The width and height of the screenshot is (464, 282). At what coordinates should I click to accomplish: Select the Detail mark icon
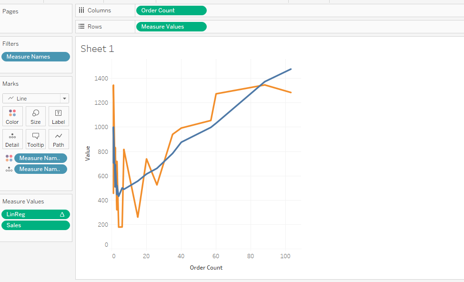12,139
